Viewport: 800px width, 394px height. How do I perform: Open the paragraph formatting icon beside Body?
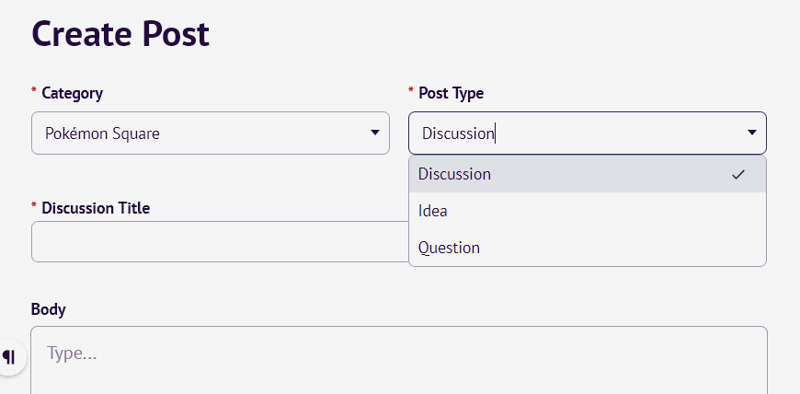(10, 356)
